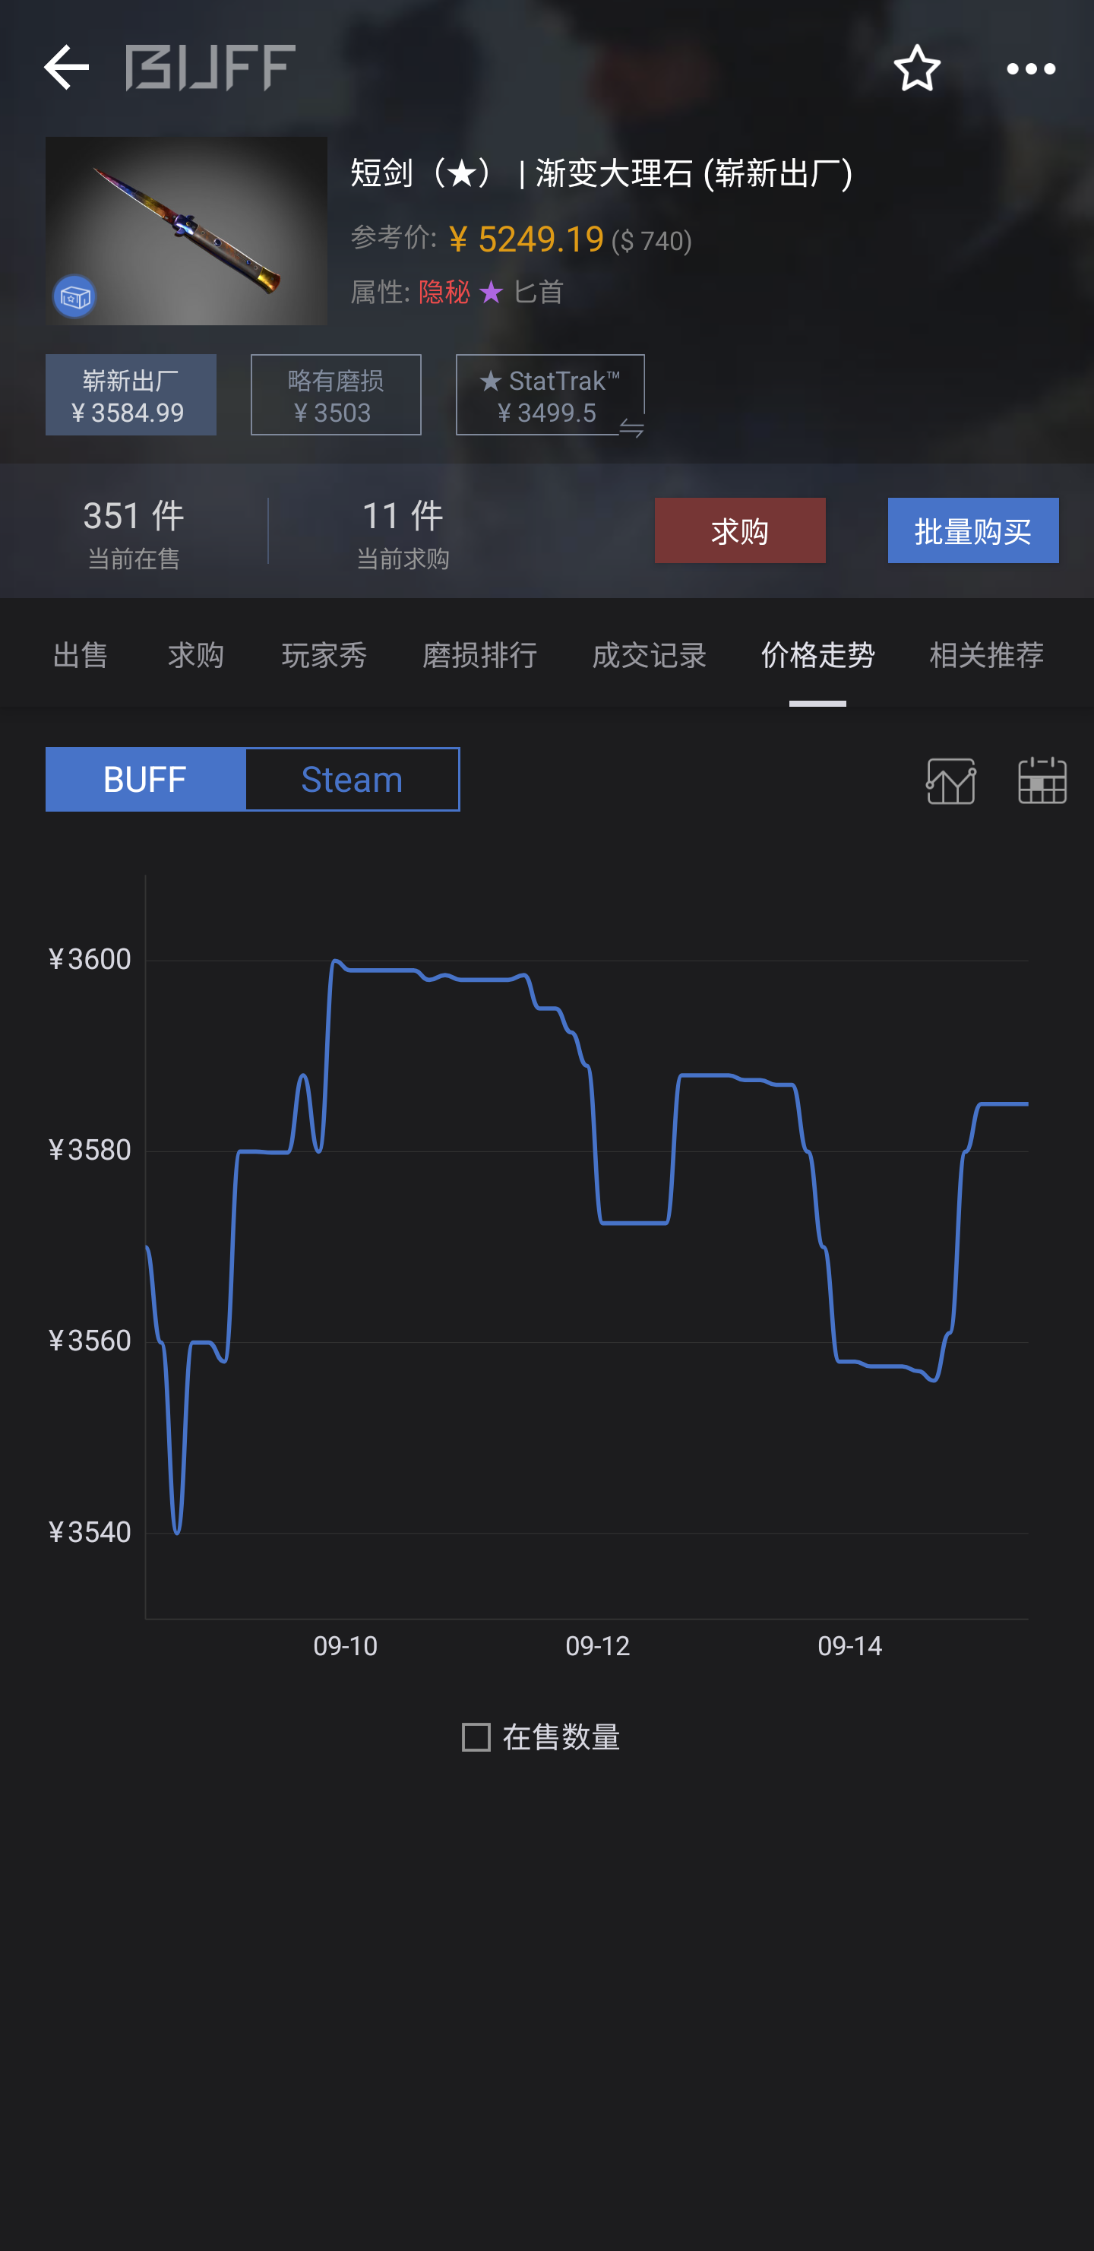Open the three-dot more options menu
This screenshot has width=1094, height=2251.
[x=1031, y=68]
